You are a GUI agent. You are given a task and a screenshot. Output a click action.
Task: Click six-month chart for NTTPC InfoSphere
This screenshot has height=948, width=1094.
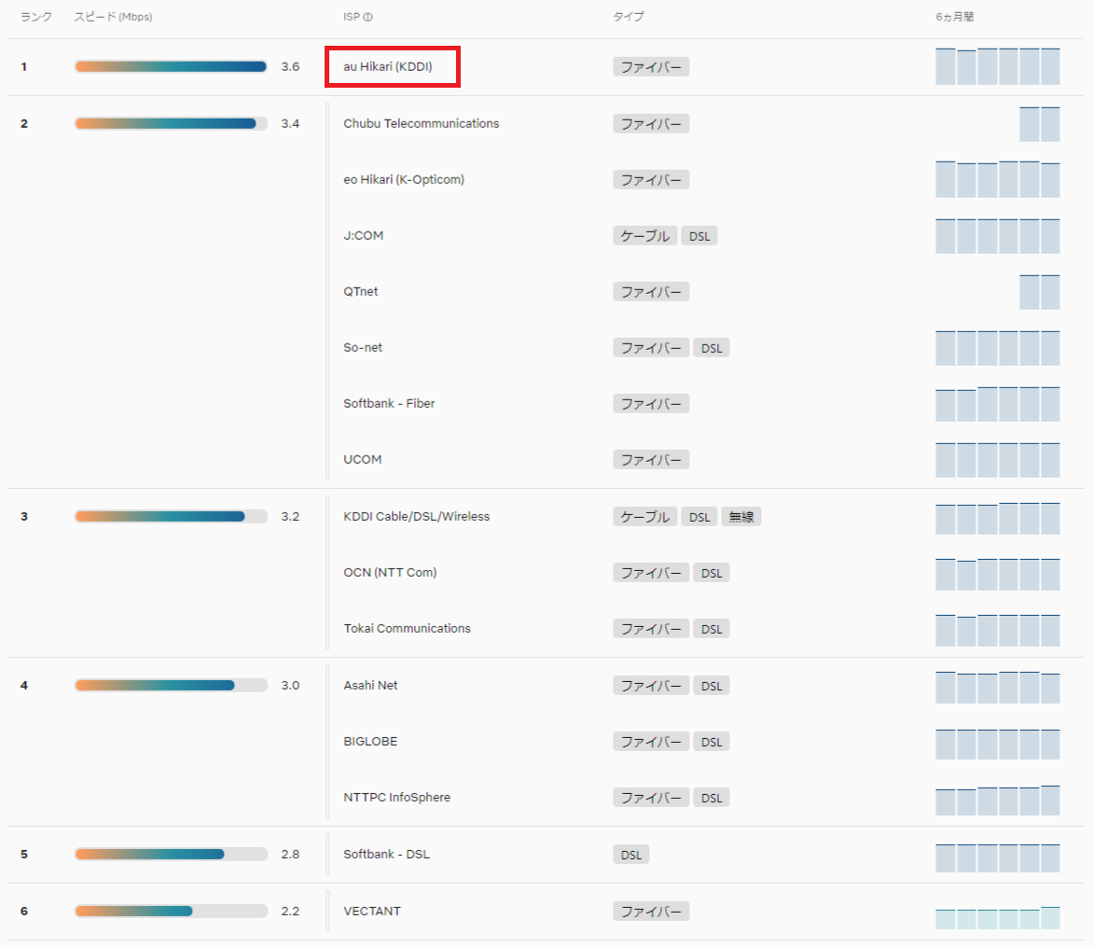point(998,800)
